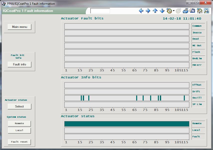
Task: Click the empty toolbar input field
Action: click(x=100, y=11)
